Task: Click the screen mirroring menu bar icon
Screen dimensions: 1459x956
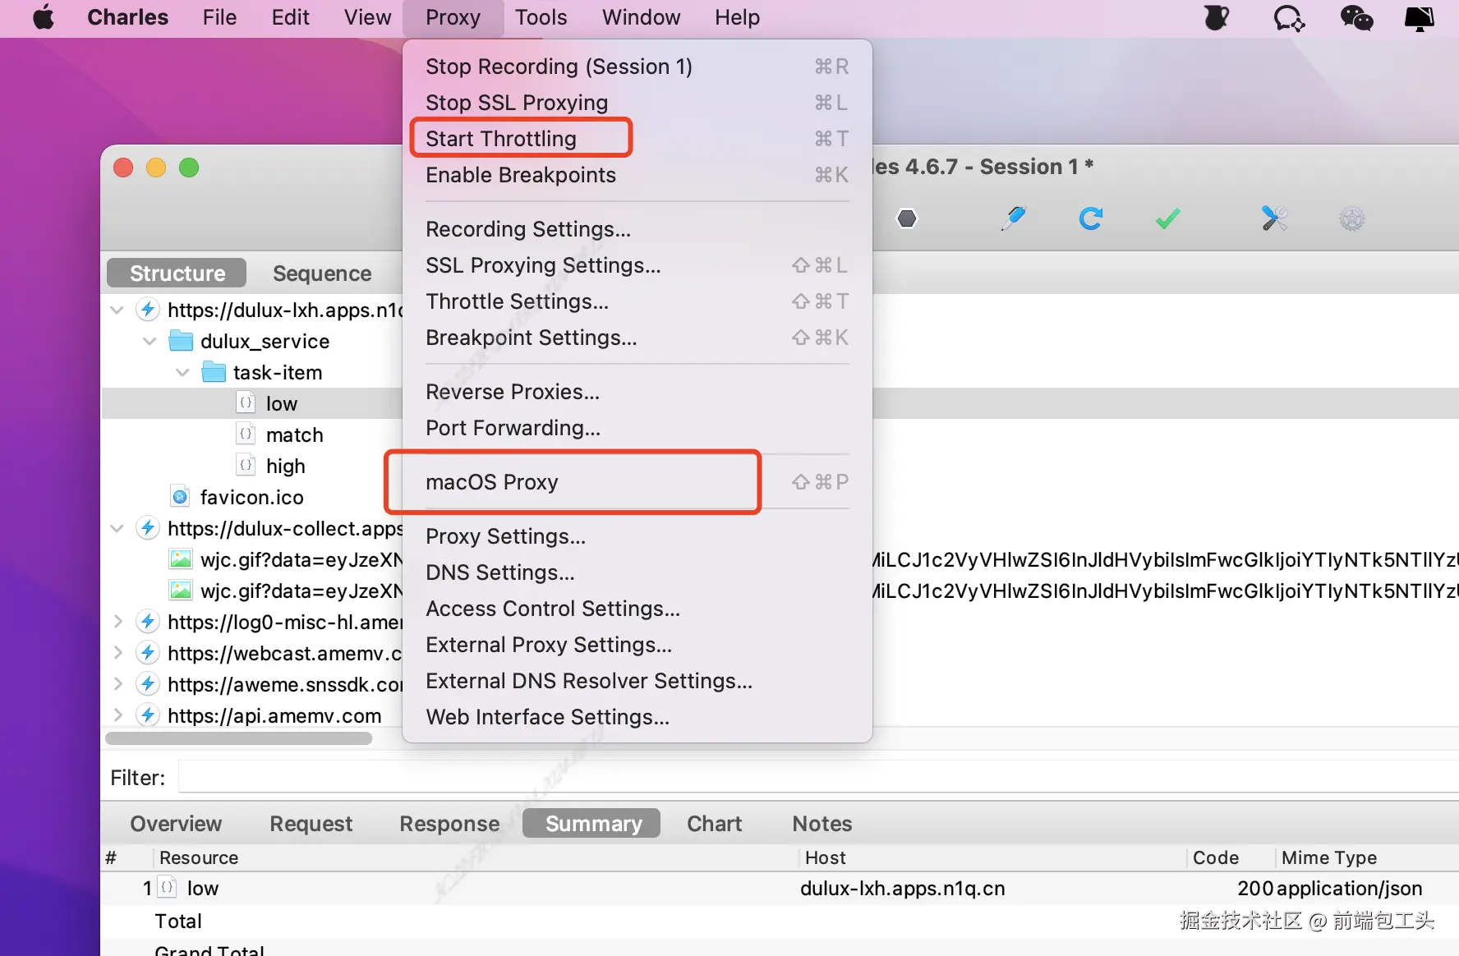Action: pos(1420,17)
